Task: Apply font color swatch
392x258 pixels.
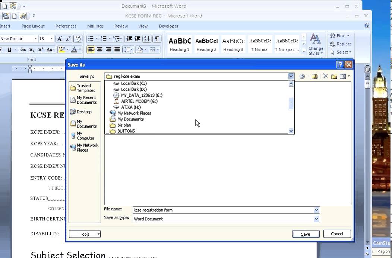Action: tap(74, 49)
